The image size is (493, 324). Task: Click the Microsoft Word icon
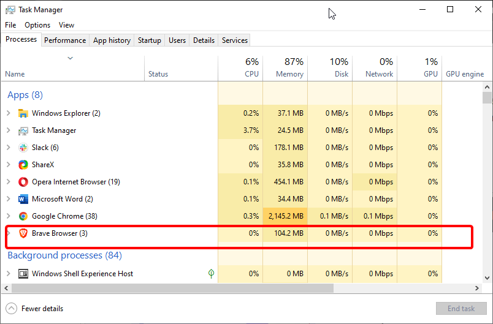point(23,199)
